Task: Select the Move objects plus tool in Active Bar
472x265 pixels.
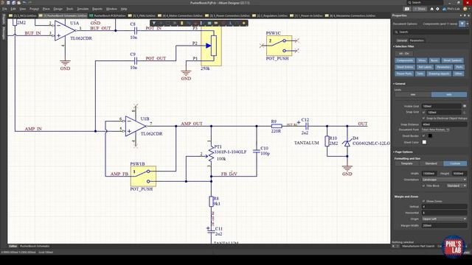Action: [x=161, y=23]
